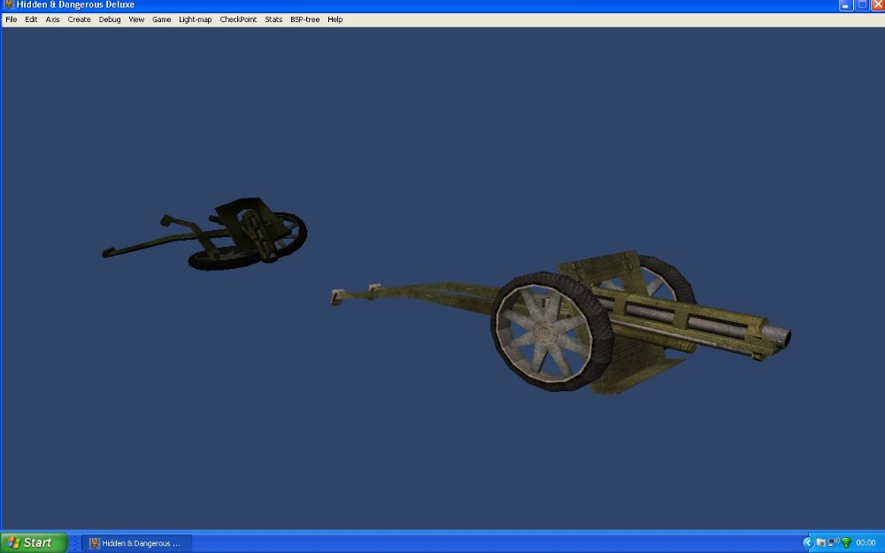Image resolution: width=885 pixels, height=553 pixels.
Task: Select the large olive howitzer model
Action: click(x=560, y=322)
